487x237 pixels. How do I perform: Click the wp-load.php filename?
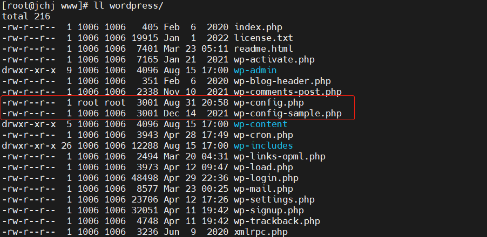[x=263, y=168]
